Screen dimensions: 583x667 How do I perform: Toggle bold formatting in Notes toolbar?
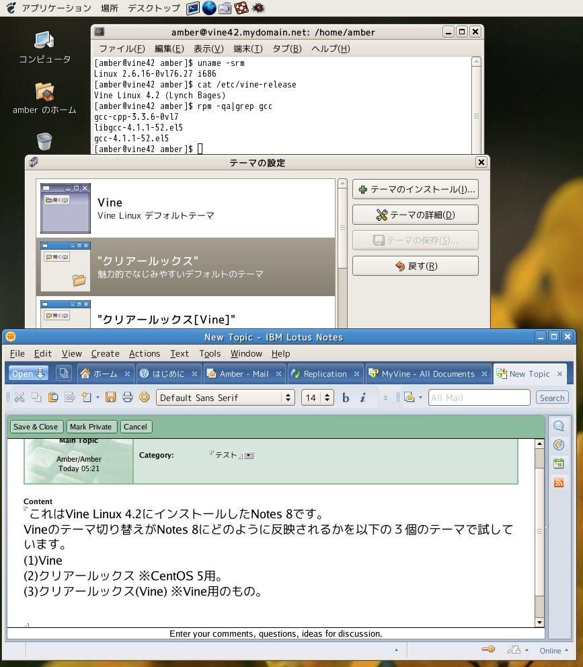346,398
